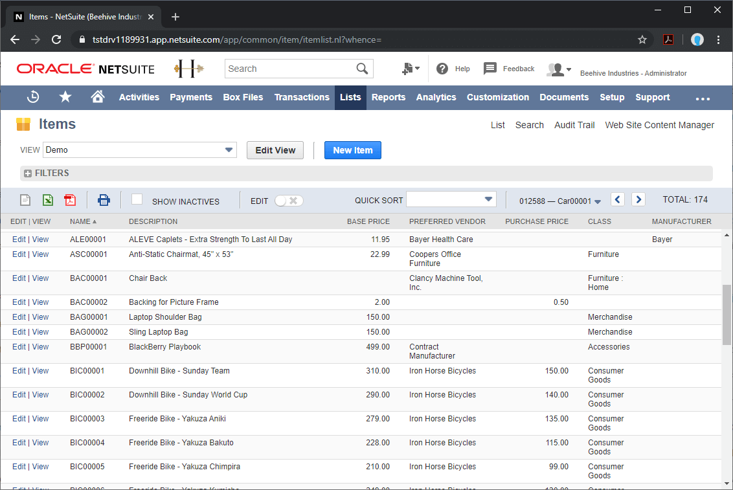Screen dimensions: 733x490
Task: Open the Recent Records clock icon
Action: [33, 97]
